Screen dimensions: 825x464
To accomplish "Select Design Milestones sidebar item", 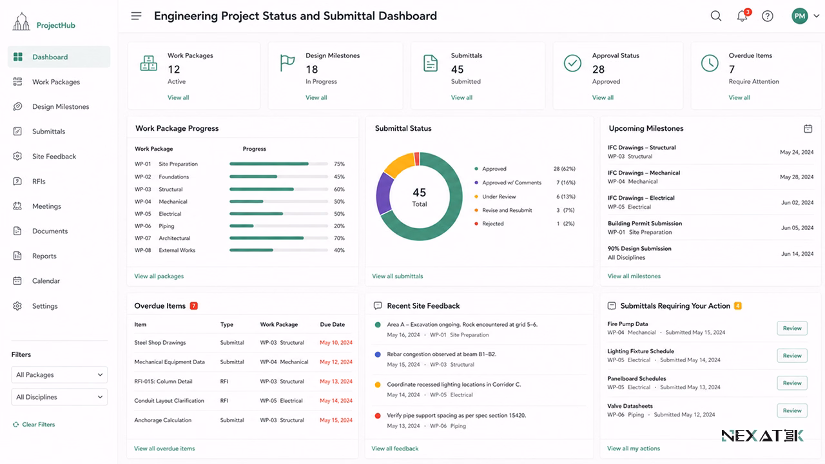I will 61,106.
